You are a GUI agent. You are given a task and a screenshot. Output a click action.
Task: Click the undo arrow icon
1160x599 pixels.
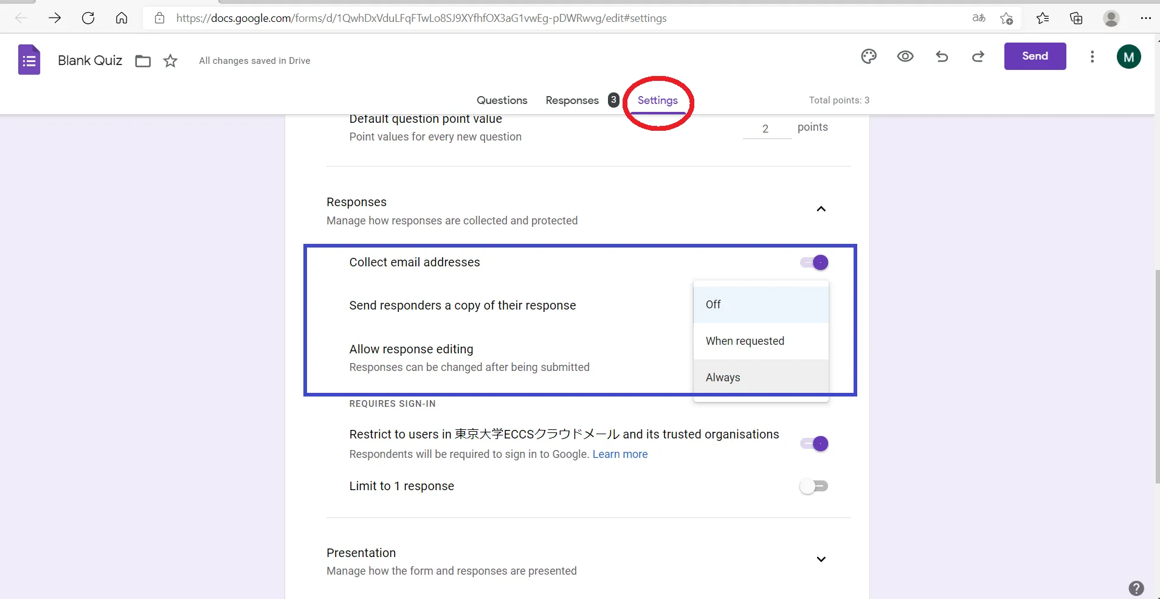coord(942,57)
